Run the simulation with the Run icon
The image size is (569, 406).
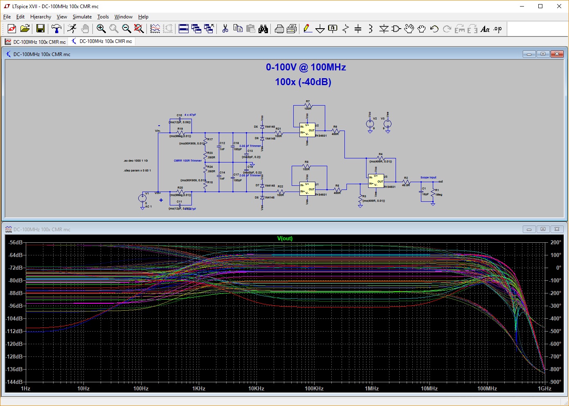[x=72, y=29]
